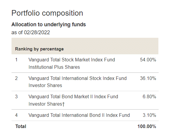Click the Ranking by percentage column header
169x136 pixels.
coord(39,49)
